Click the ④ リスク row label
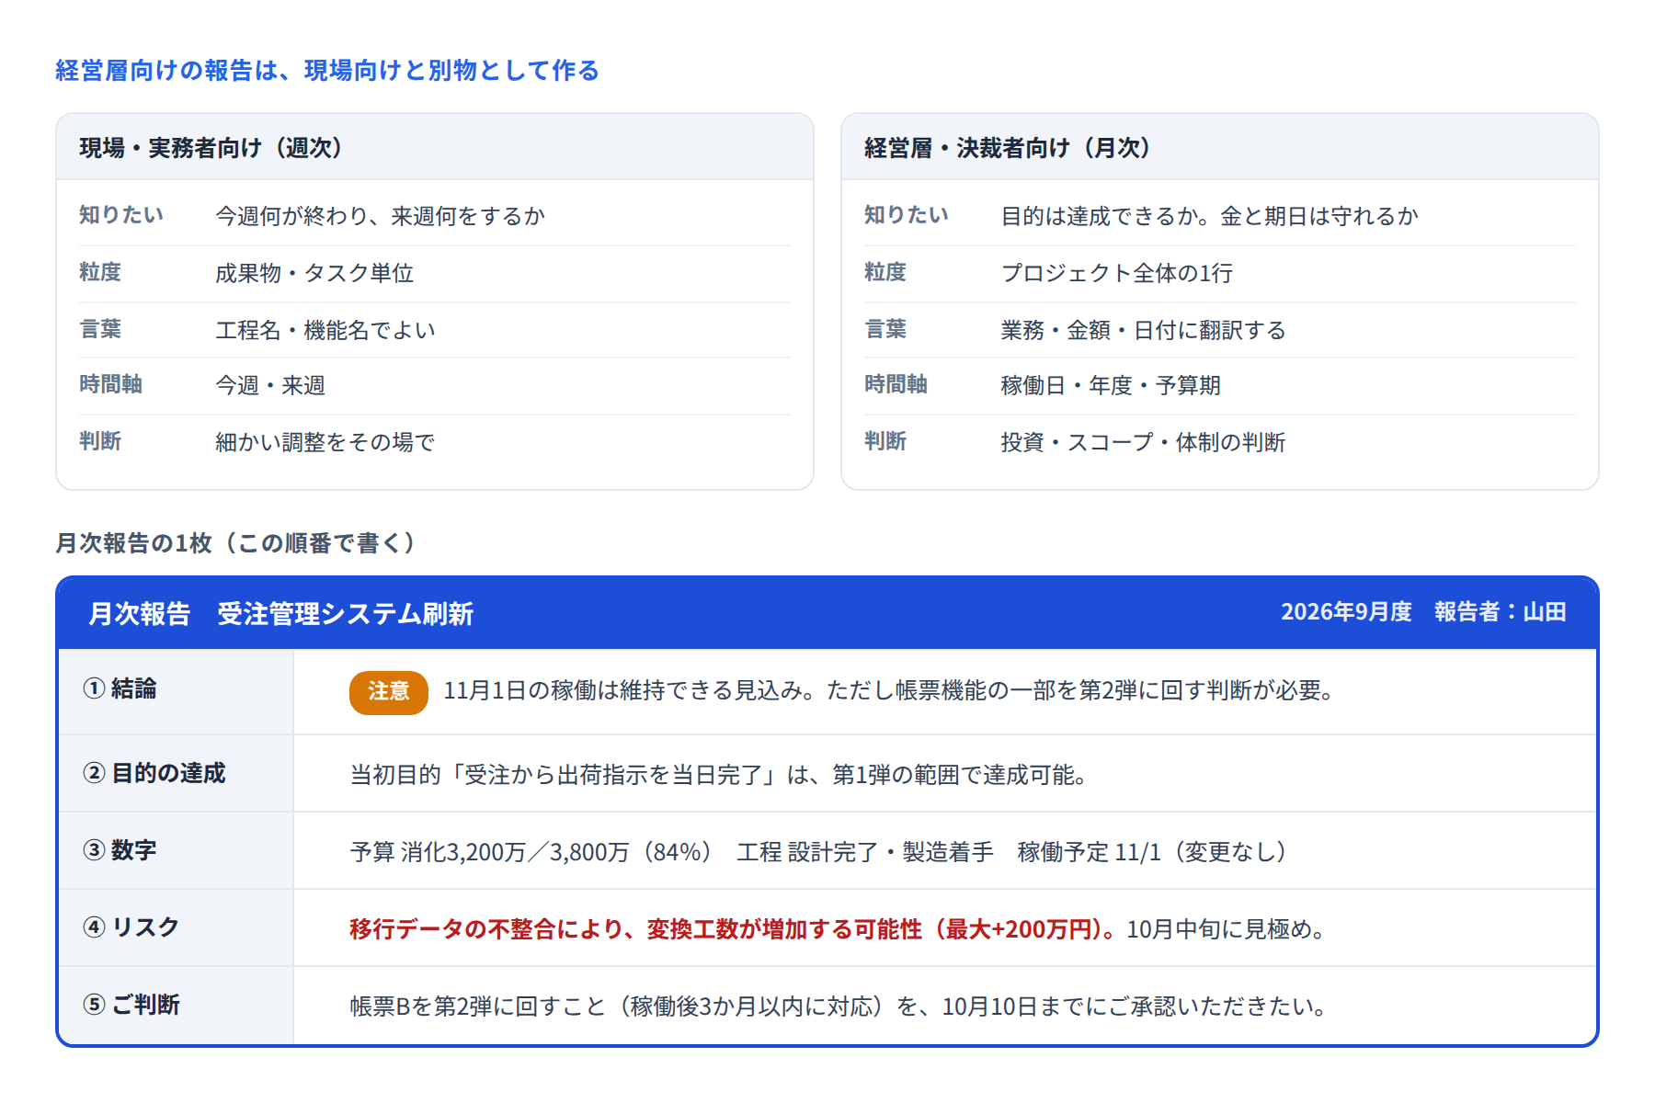This screenshot has height=1103, width=1655. [131, 927]
